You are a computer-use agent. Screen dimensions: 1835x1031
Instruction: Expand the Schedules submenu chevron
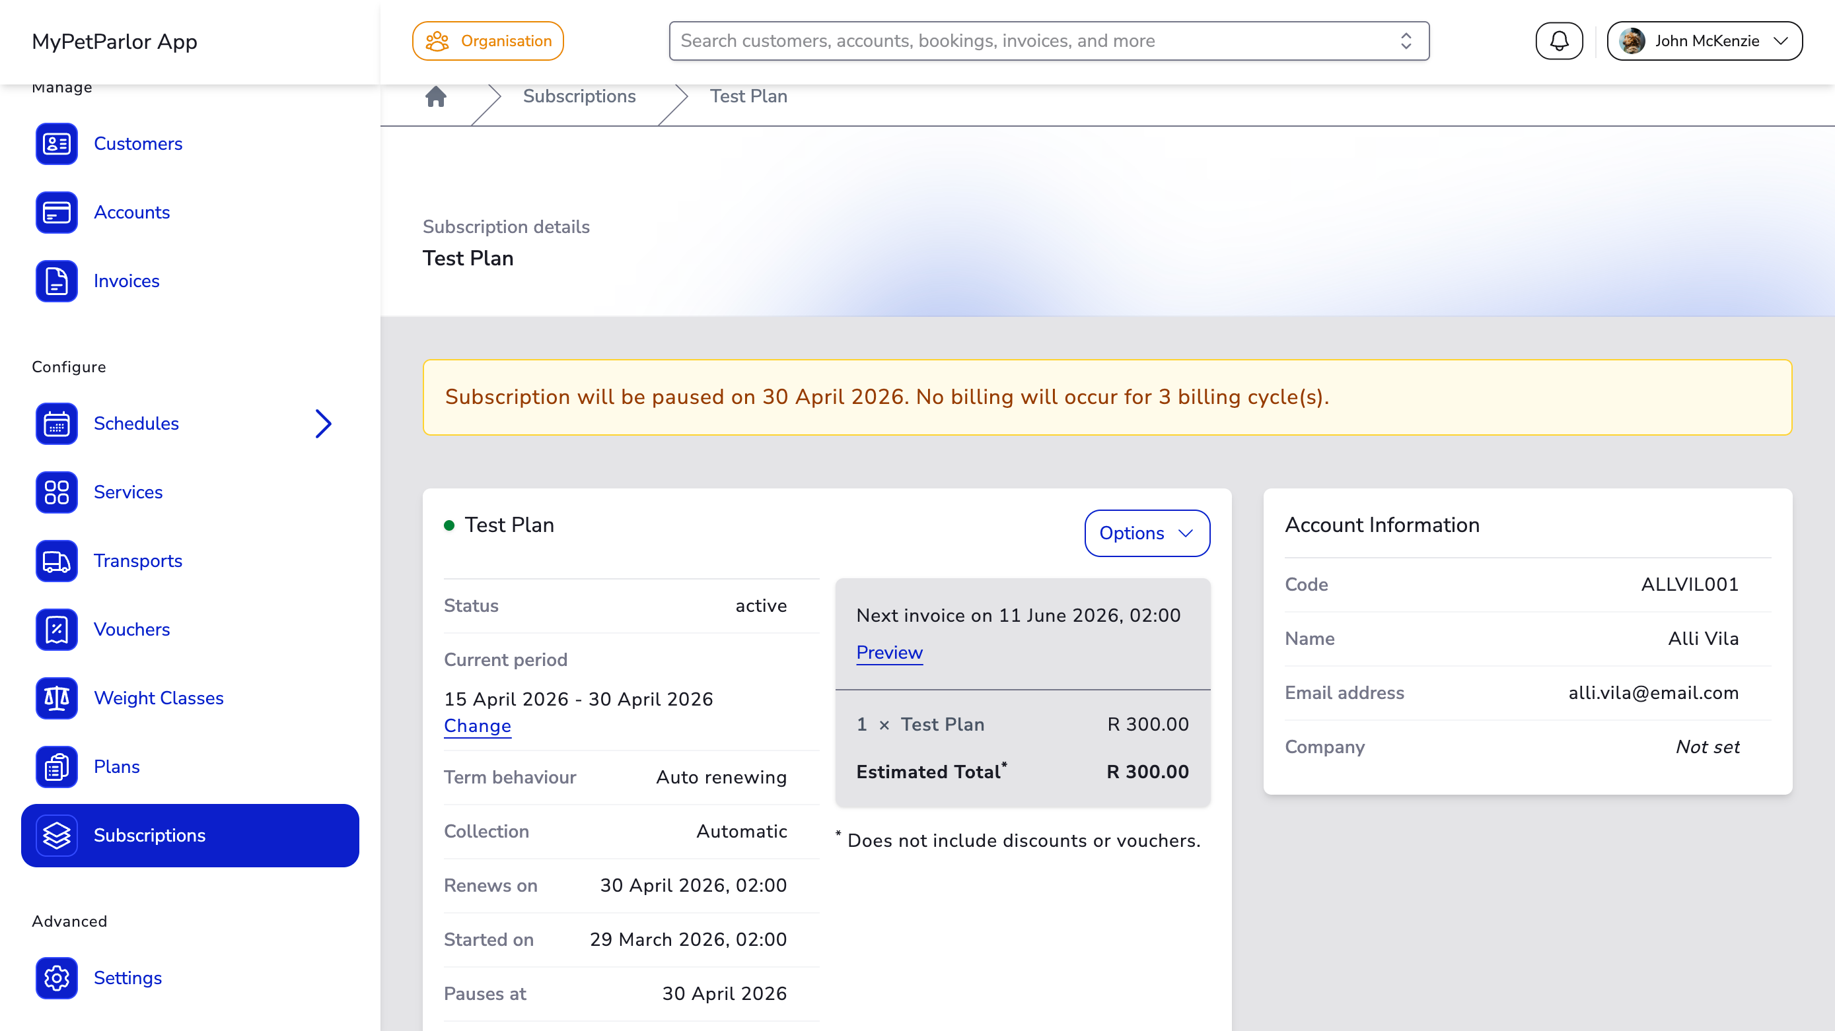(324, 424)
